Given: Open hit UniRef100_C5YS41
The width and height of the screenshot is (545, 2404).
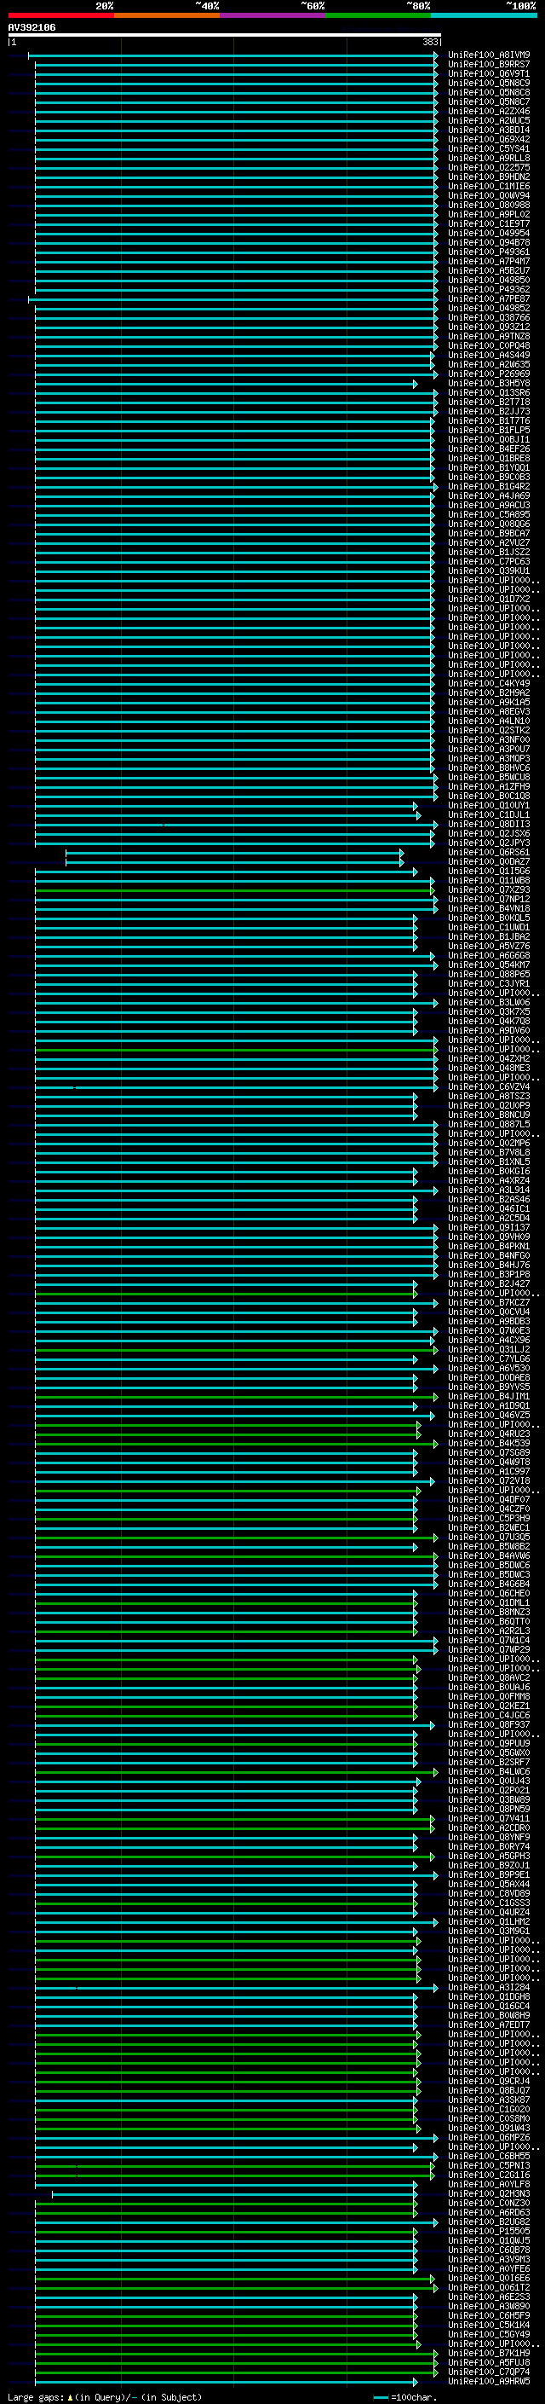Looking at the screenshot, I should [x=488, y=148].
